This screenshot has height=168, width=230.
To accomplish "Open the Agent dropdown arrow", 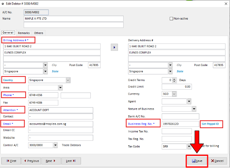I will tap(189, 102).
